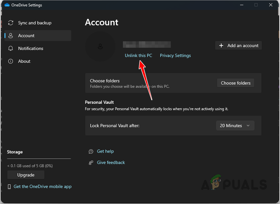The width and height of the screenshot is (280, 204).
Task: Select the Sync and backup sidebar icon
Action: (10, 23)
